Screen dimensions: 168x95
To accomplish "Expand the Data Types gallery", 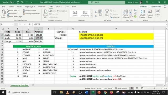I will coord(91,16).
